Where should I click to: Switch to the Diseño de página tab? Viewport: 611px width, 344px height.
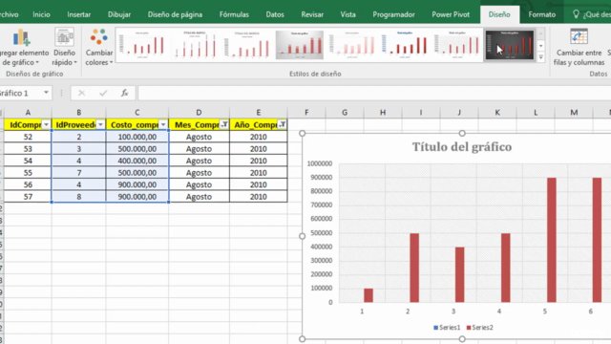(x=175, y=14)
